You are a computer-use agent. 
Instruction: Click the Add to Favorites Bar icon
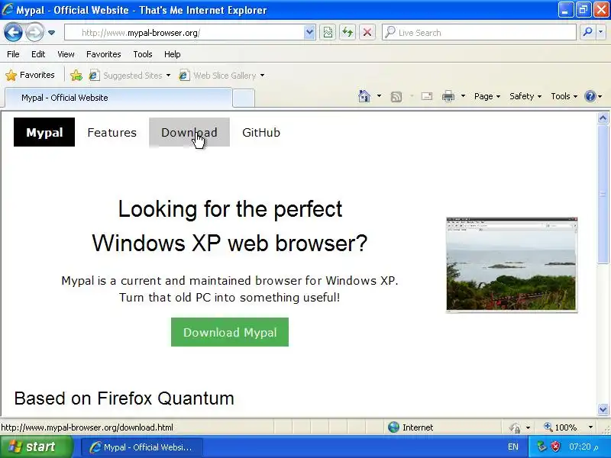pyautogui.click(x=76, y=75)
